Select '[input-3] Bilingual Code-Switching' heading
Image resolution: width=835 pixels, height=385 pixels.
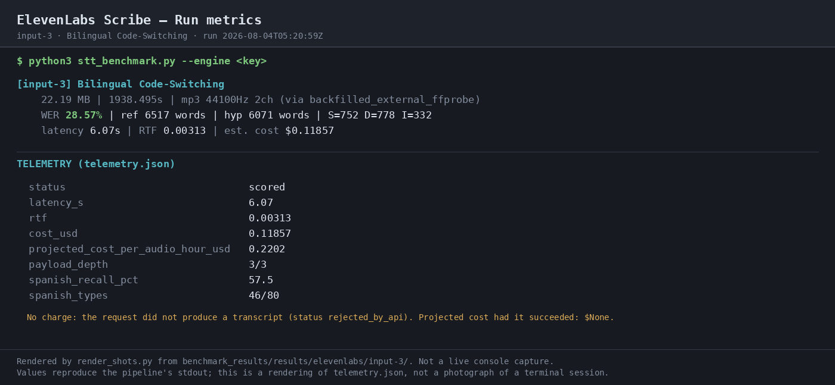click(120, 84)
